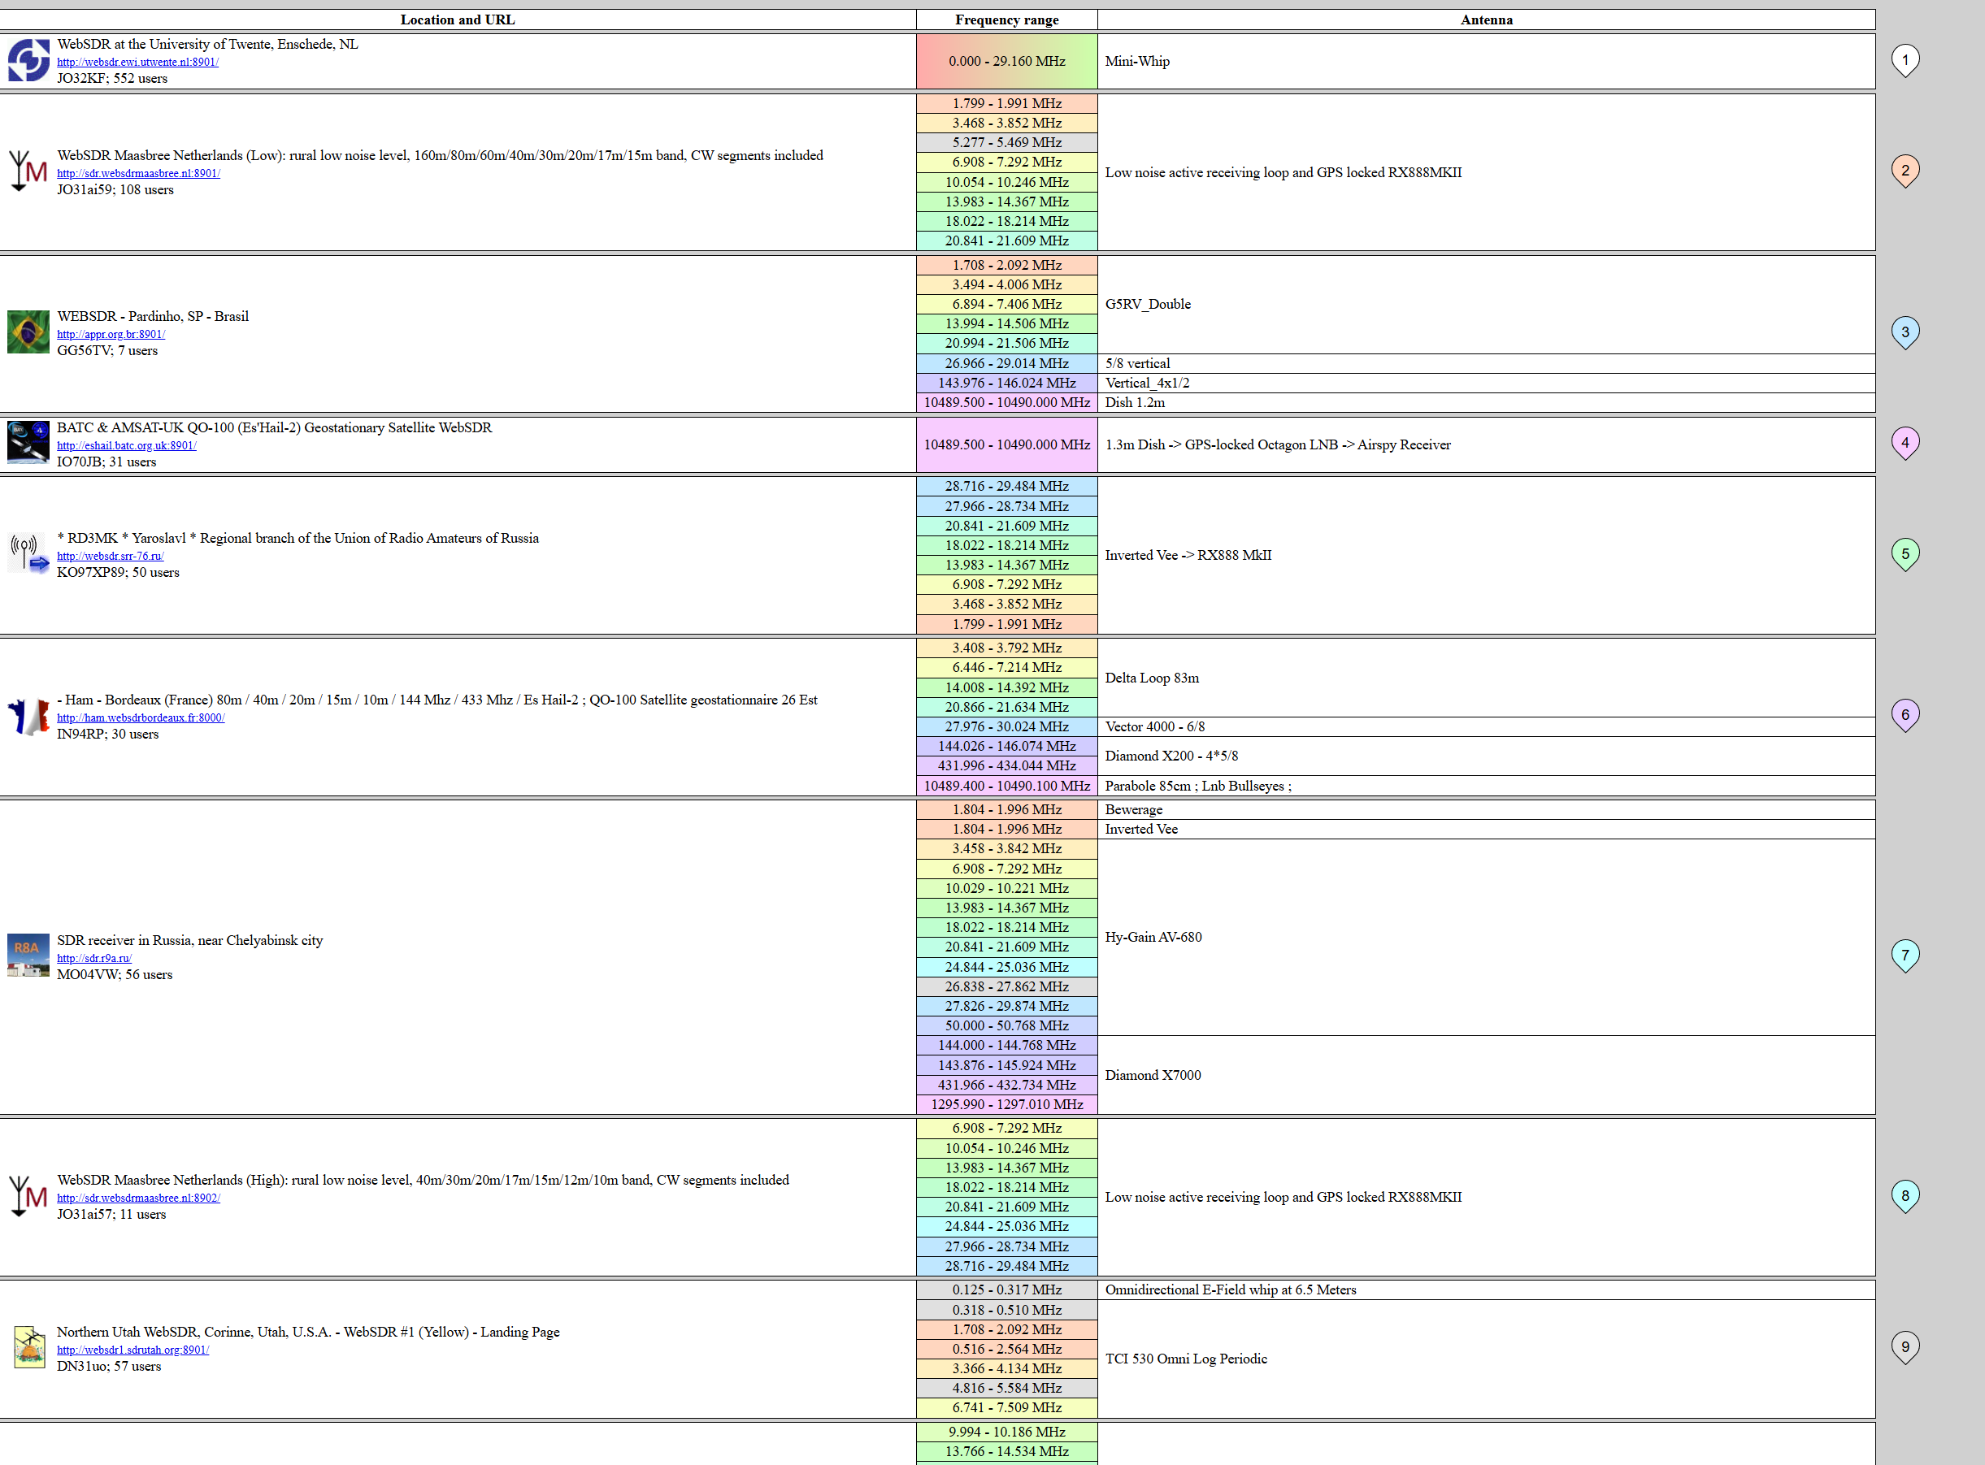This screenshot has height=1465, width=1985.
Task: Click the QO-100 satellite thumbnail image
Action: tap(28, 443)
